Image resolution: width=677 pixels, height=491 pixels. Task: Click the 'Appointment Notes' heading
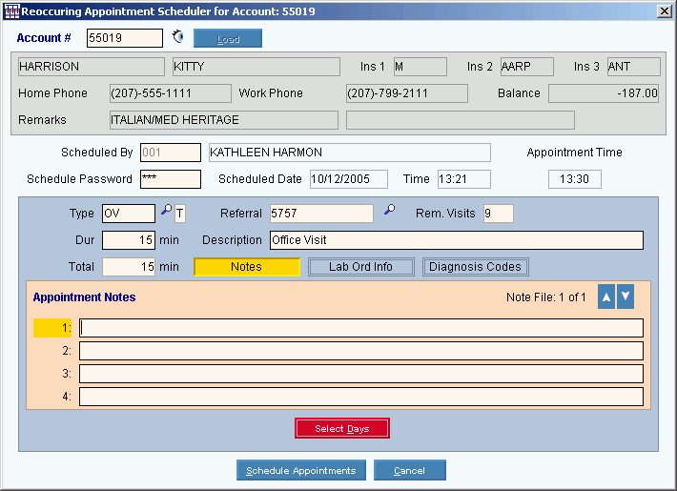tap(84, 297)
